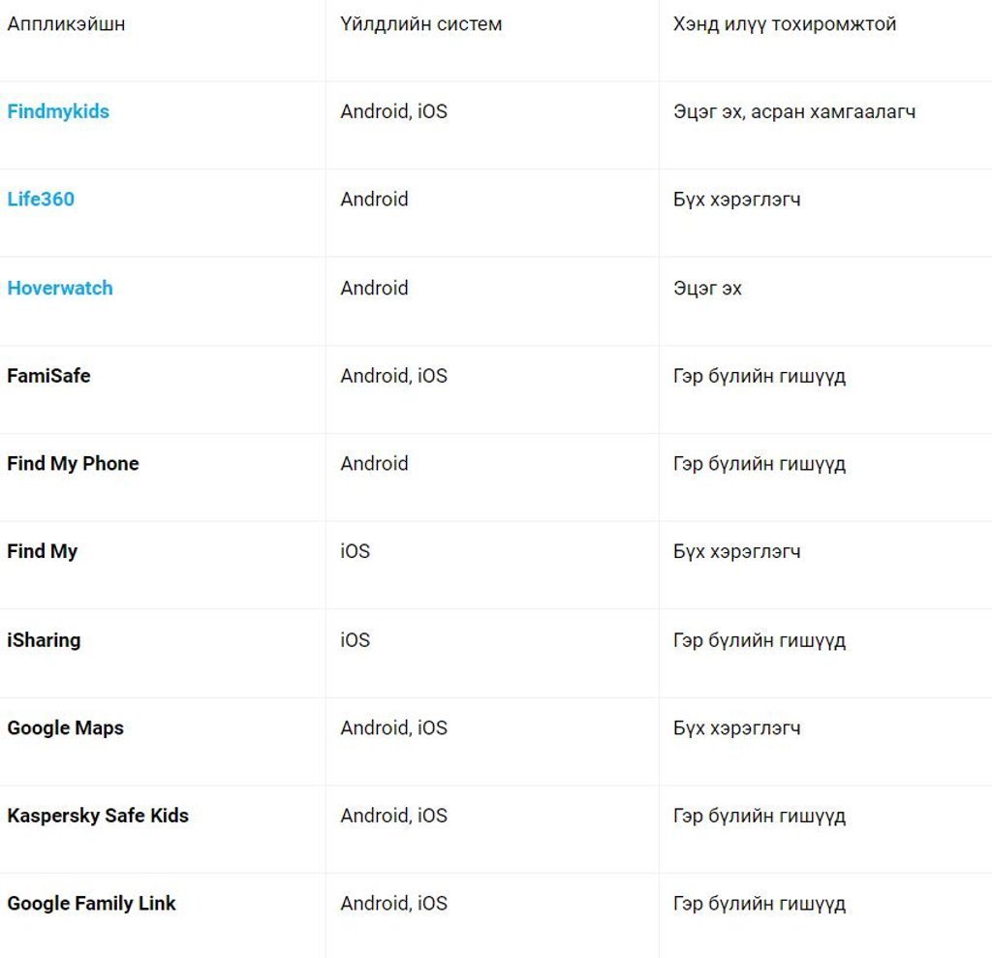992x958 pixels.
Task: Click the Android cell in Life360 row
Action: coord(374,200)
